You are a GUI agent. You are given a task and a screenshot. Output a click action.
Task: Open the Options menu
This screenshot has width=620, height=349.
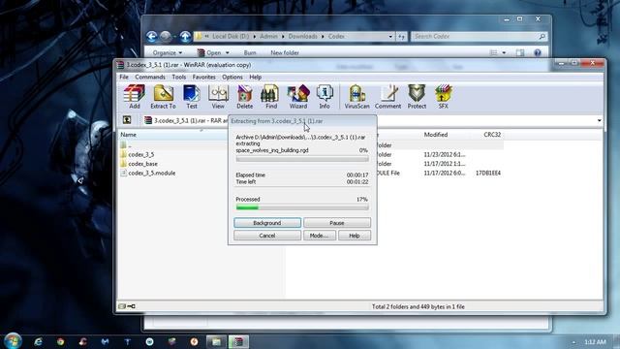tap(232, 78)
